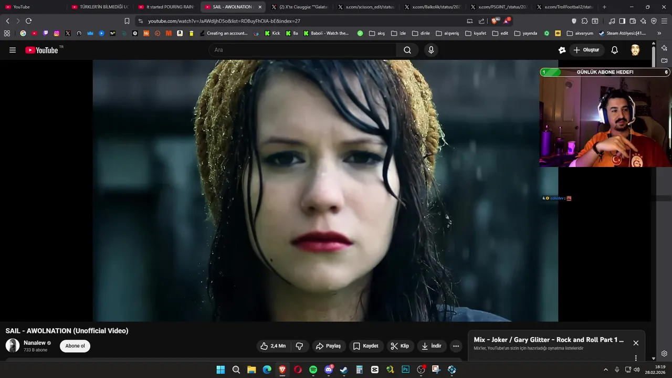Toggle the browser sidebar panel icon
The image size is (672, 378).
pyautogui.click(x=622, y=21)
